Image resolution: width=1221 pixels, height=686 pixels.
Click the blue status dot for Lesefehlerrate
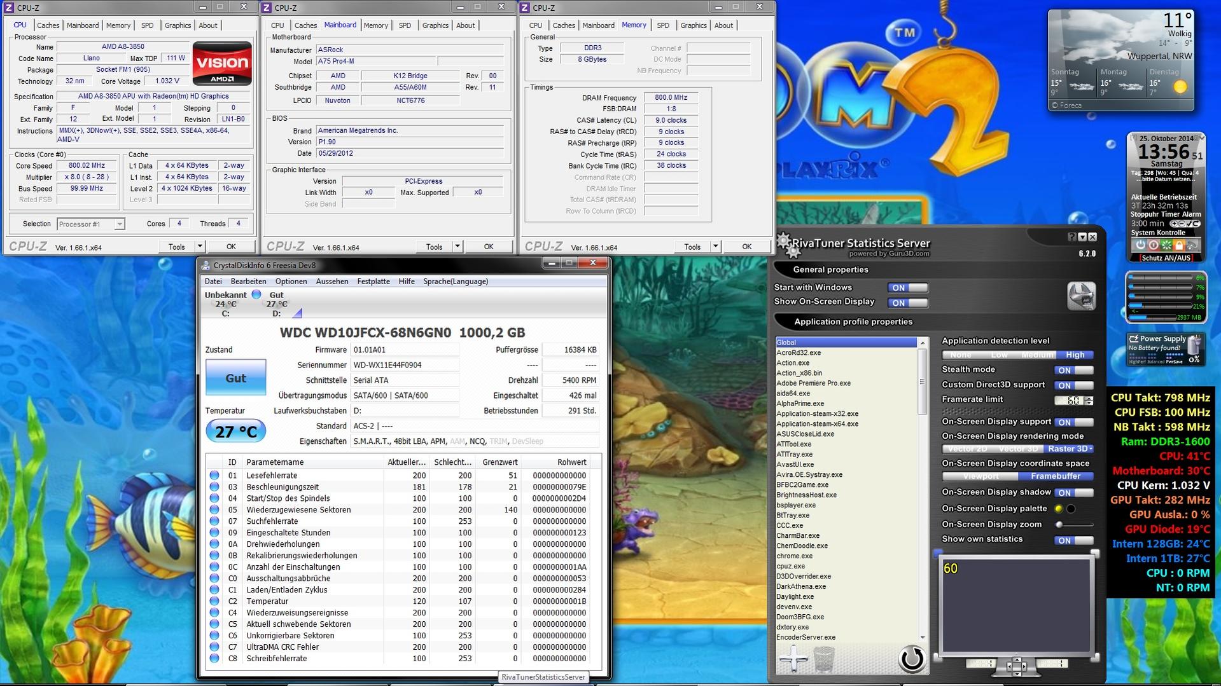click(x=214, y=476)
